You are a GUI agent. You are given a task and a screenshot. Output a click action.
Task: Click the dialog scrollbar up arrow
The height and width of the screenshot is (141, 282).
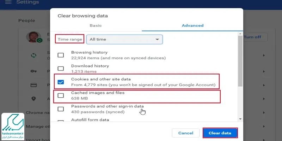click(x=240, y=34)
